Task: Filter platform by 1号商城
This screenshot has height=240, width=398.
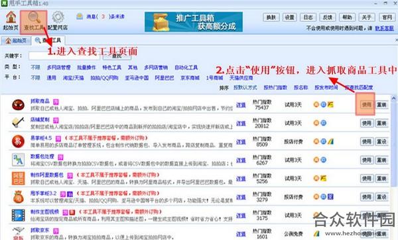Action: (214, 78)
